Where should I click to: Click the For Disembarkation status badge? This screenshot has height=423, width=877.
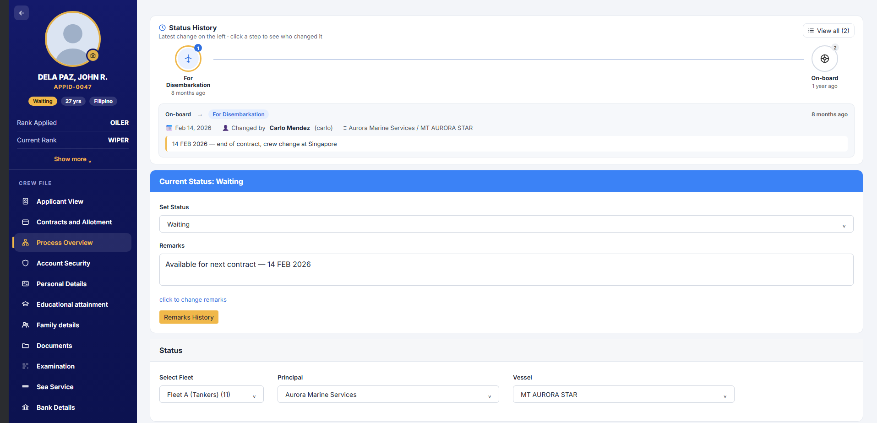239,114
